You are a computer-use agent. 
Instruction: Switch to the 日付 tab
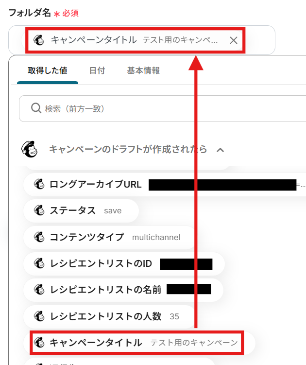click(97, 70)
